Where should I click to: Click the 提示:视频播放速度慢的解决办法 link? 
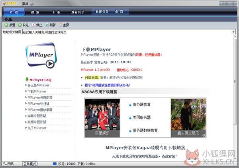[107, 85]
